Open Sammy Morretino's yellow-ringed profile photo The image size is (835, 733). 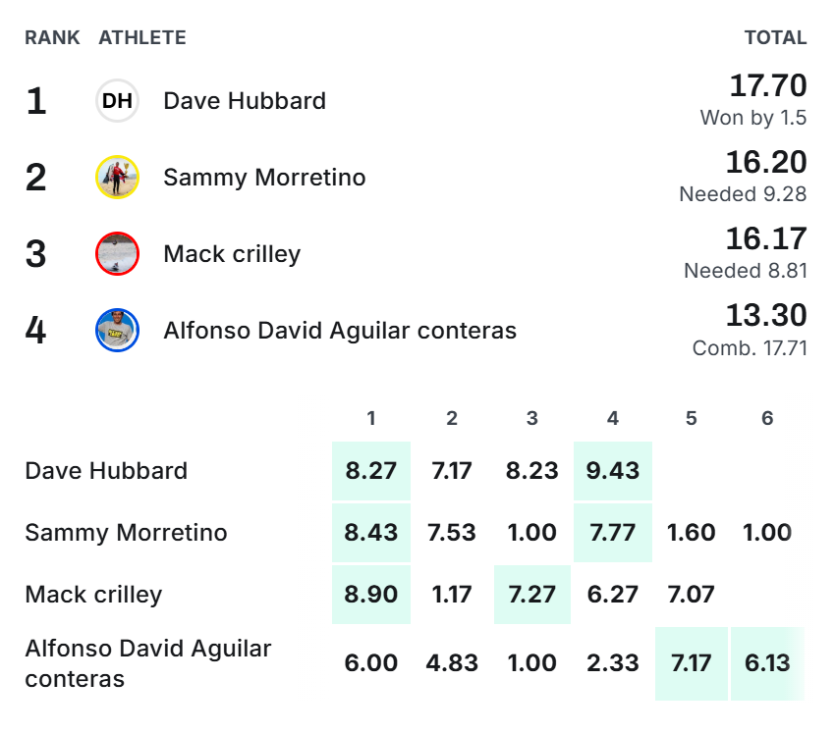click(x=117, y=178)
